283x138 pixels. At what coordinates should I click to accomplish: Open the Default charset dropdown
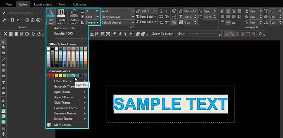[133, 23]
